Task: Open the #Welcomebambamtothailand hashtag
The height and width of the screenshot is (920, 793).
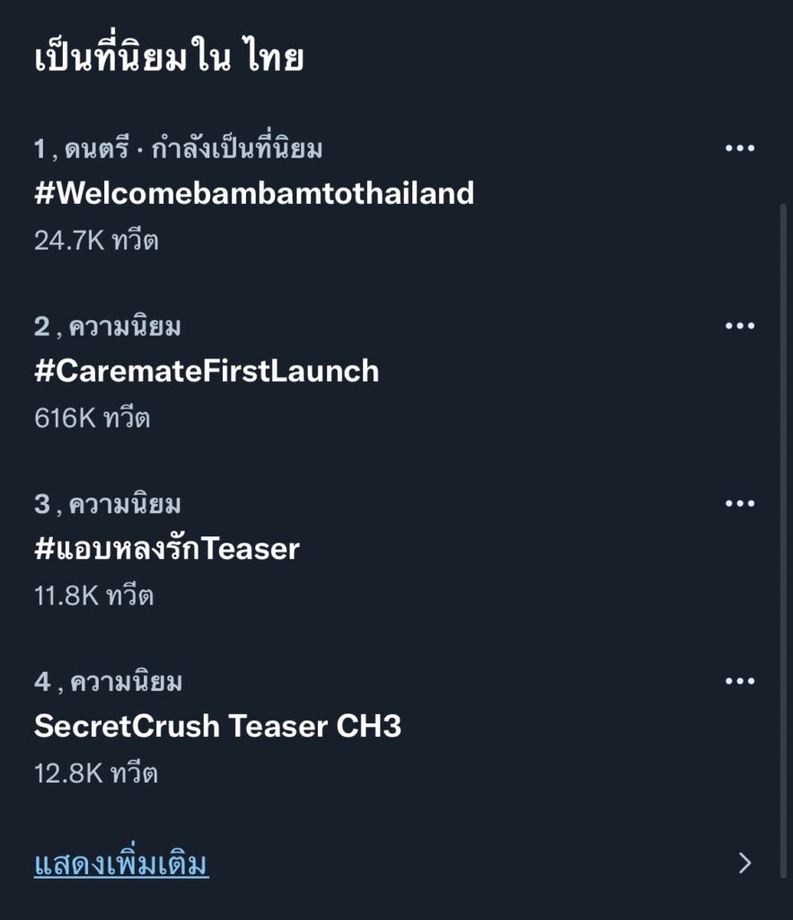Action: (x=254, y=192)
